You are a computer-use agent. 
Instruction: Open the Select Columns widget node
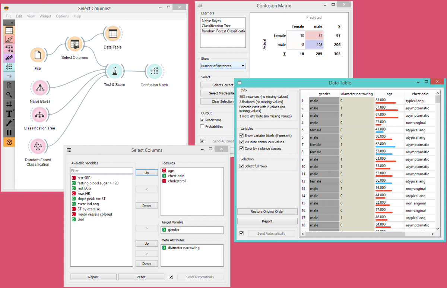click(x=74, y=44)
